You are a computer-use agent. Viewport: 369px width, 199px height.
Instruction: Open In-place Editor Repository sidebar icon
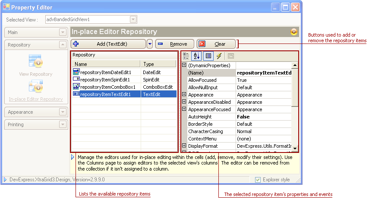(x=36, y=86)
